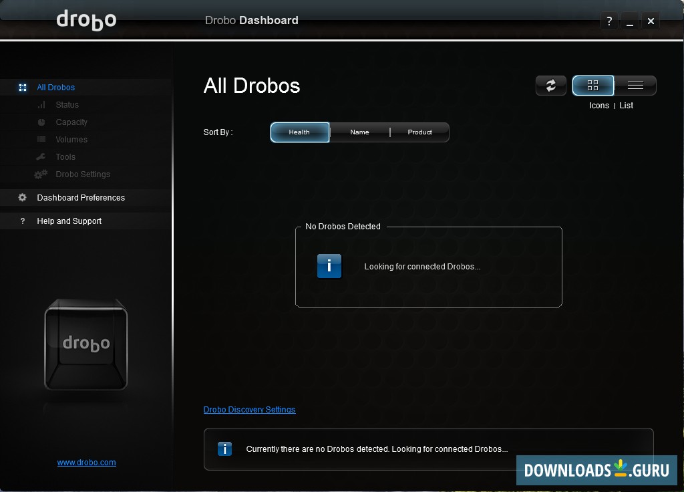The height and width of the screenshot is (492, 684).
Task: Switch to Icons view
Action: 593,86
